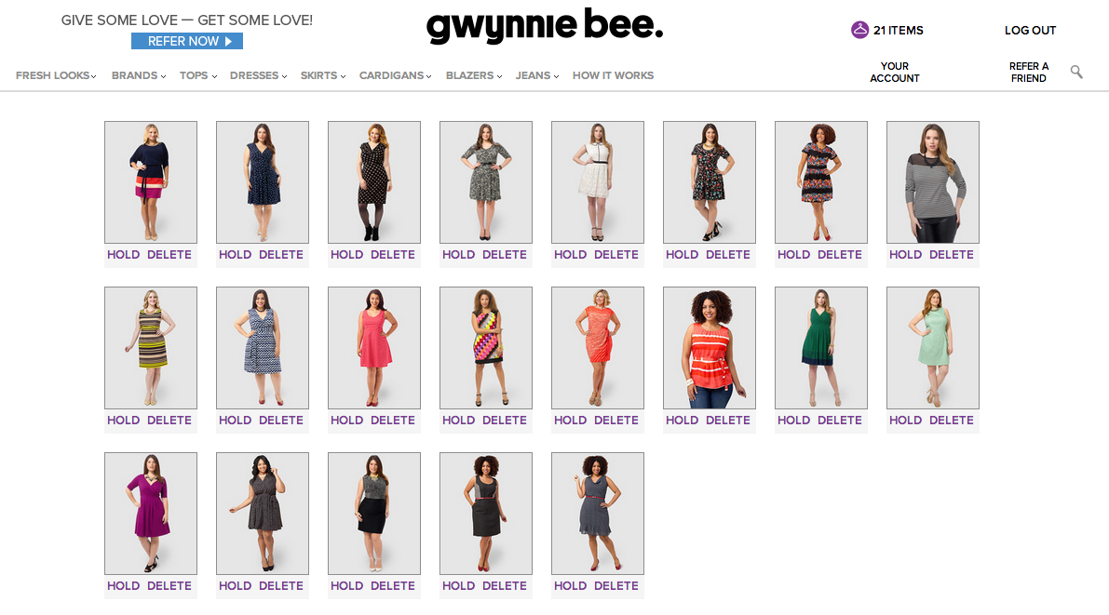Screen dimensions: 1109x615
Task: Hold the mint green dress
Action: click(x=905, y=421)
